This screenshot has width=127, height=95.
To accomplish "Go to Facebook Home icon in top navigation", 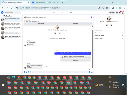I will pyautogui.click(x=54, y=12).
